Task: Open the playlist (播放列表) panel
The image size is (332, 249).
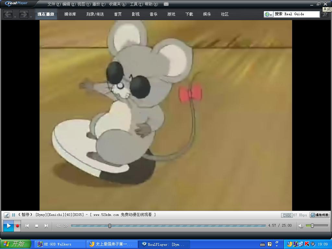Action: [x=320, y=215]
